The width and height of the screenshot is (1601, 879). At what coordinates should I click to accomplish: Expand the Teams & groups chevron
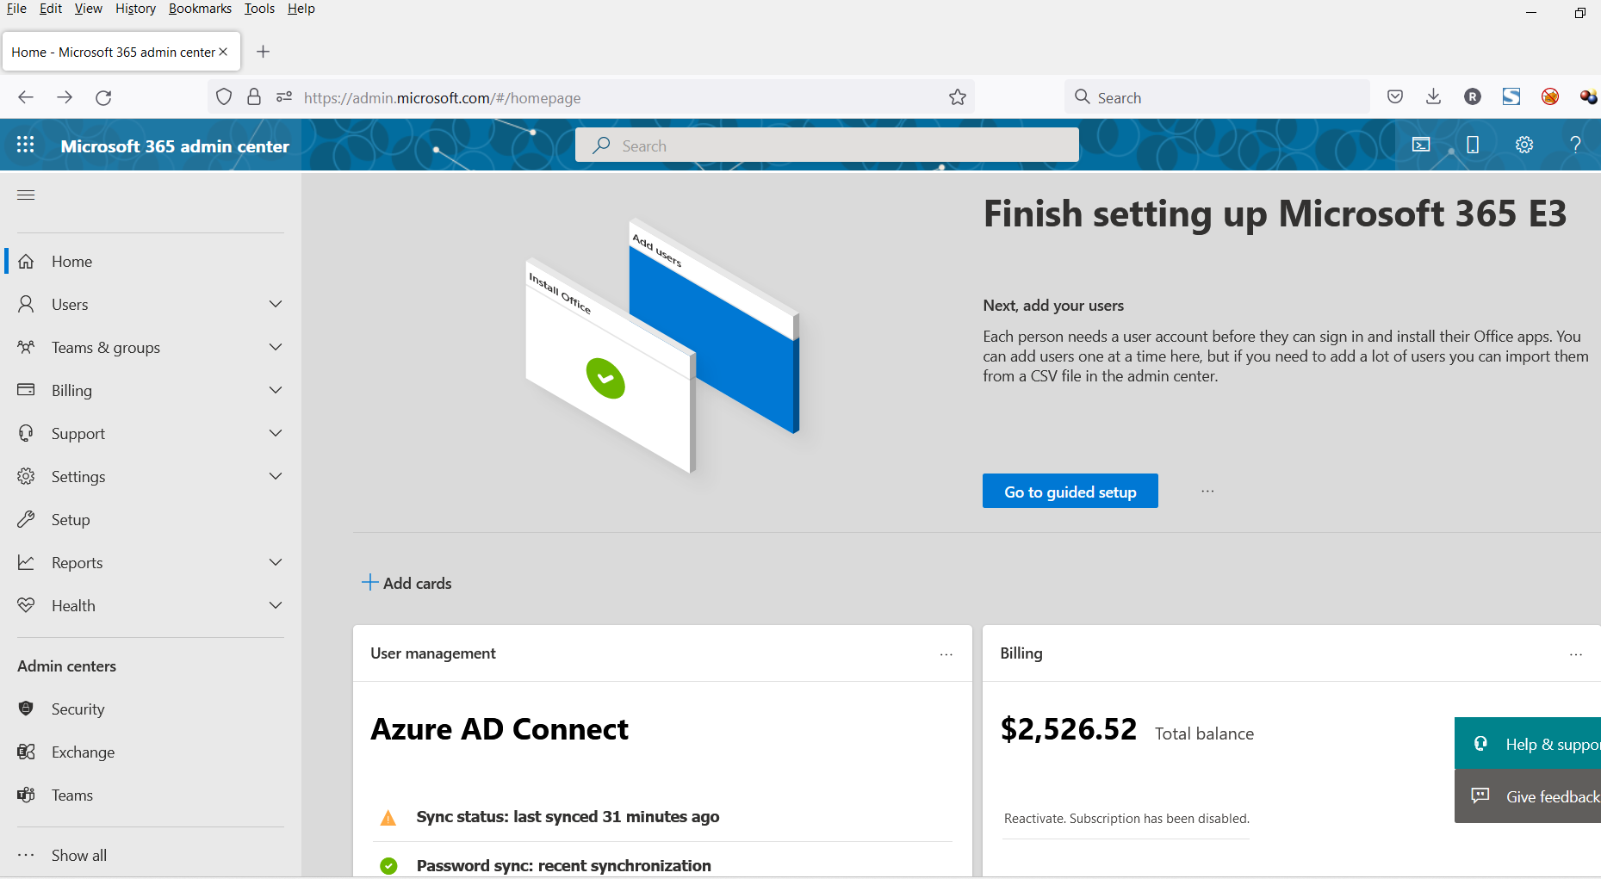pos(276,347)
